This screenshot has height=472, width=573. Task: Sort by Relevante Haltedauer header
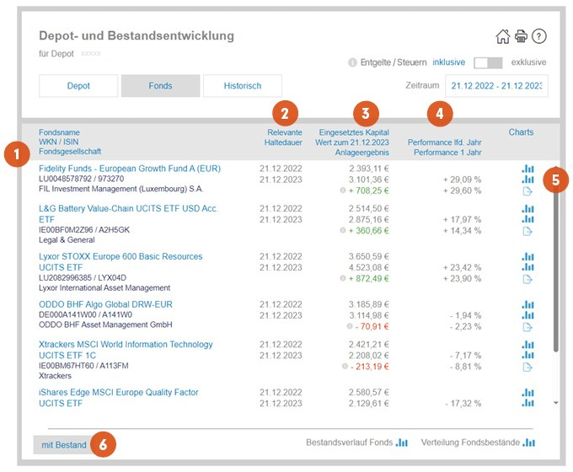284,137
